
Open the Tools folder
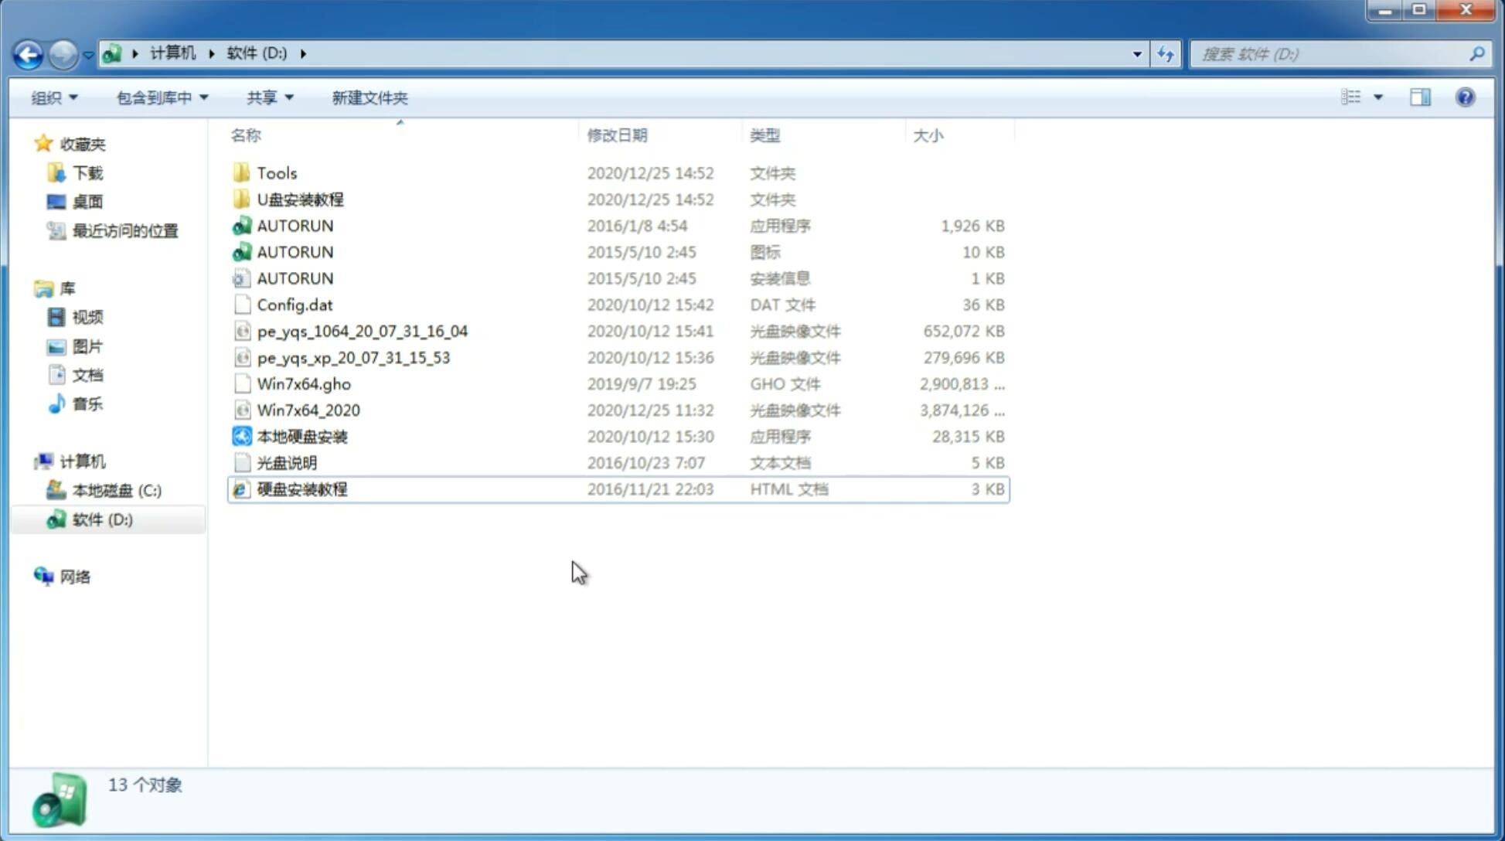coord(276,172)
